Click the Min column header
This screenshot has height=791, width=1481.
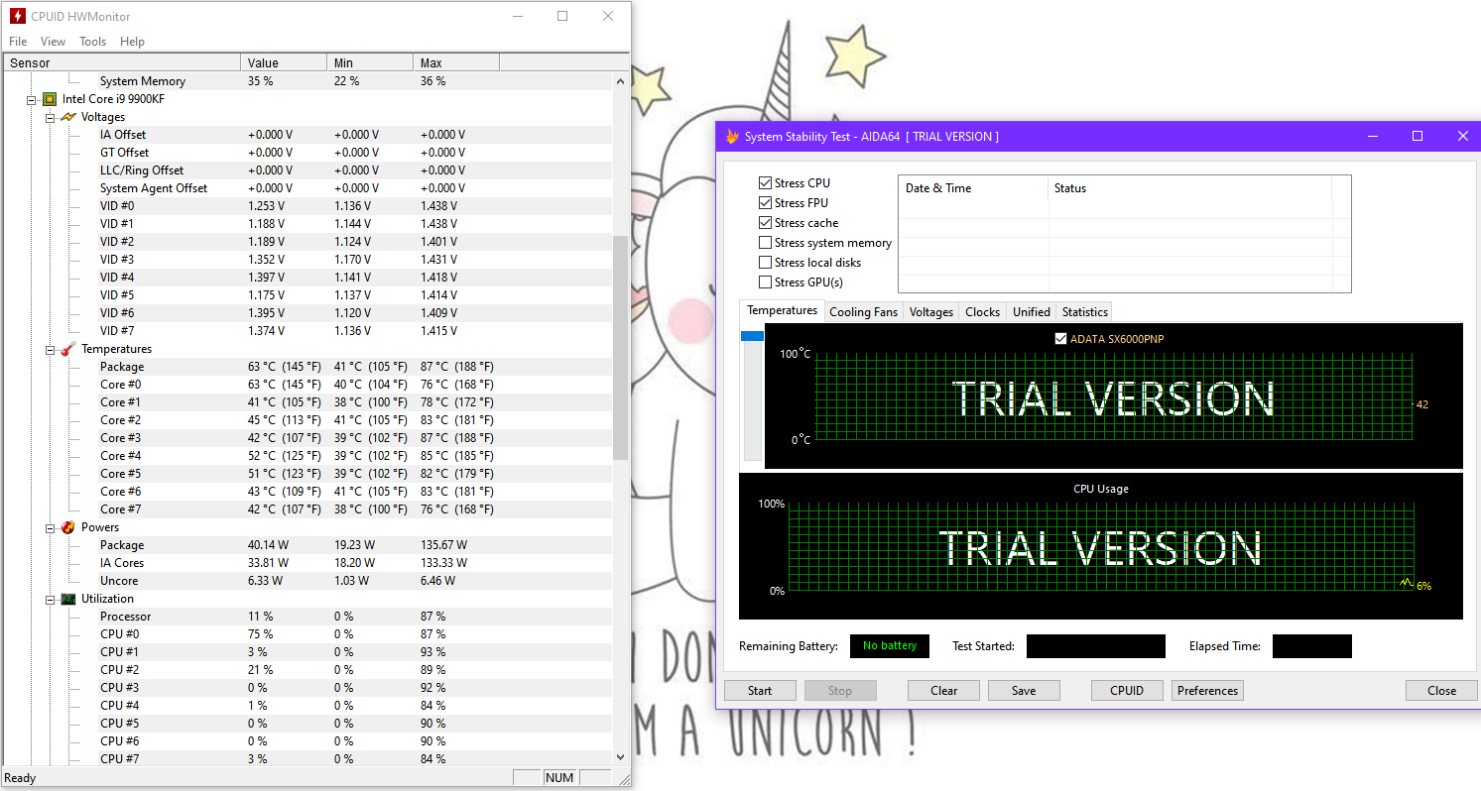point(370,63)
